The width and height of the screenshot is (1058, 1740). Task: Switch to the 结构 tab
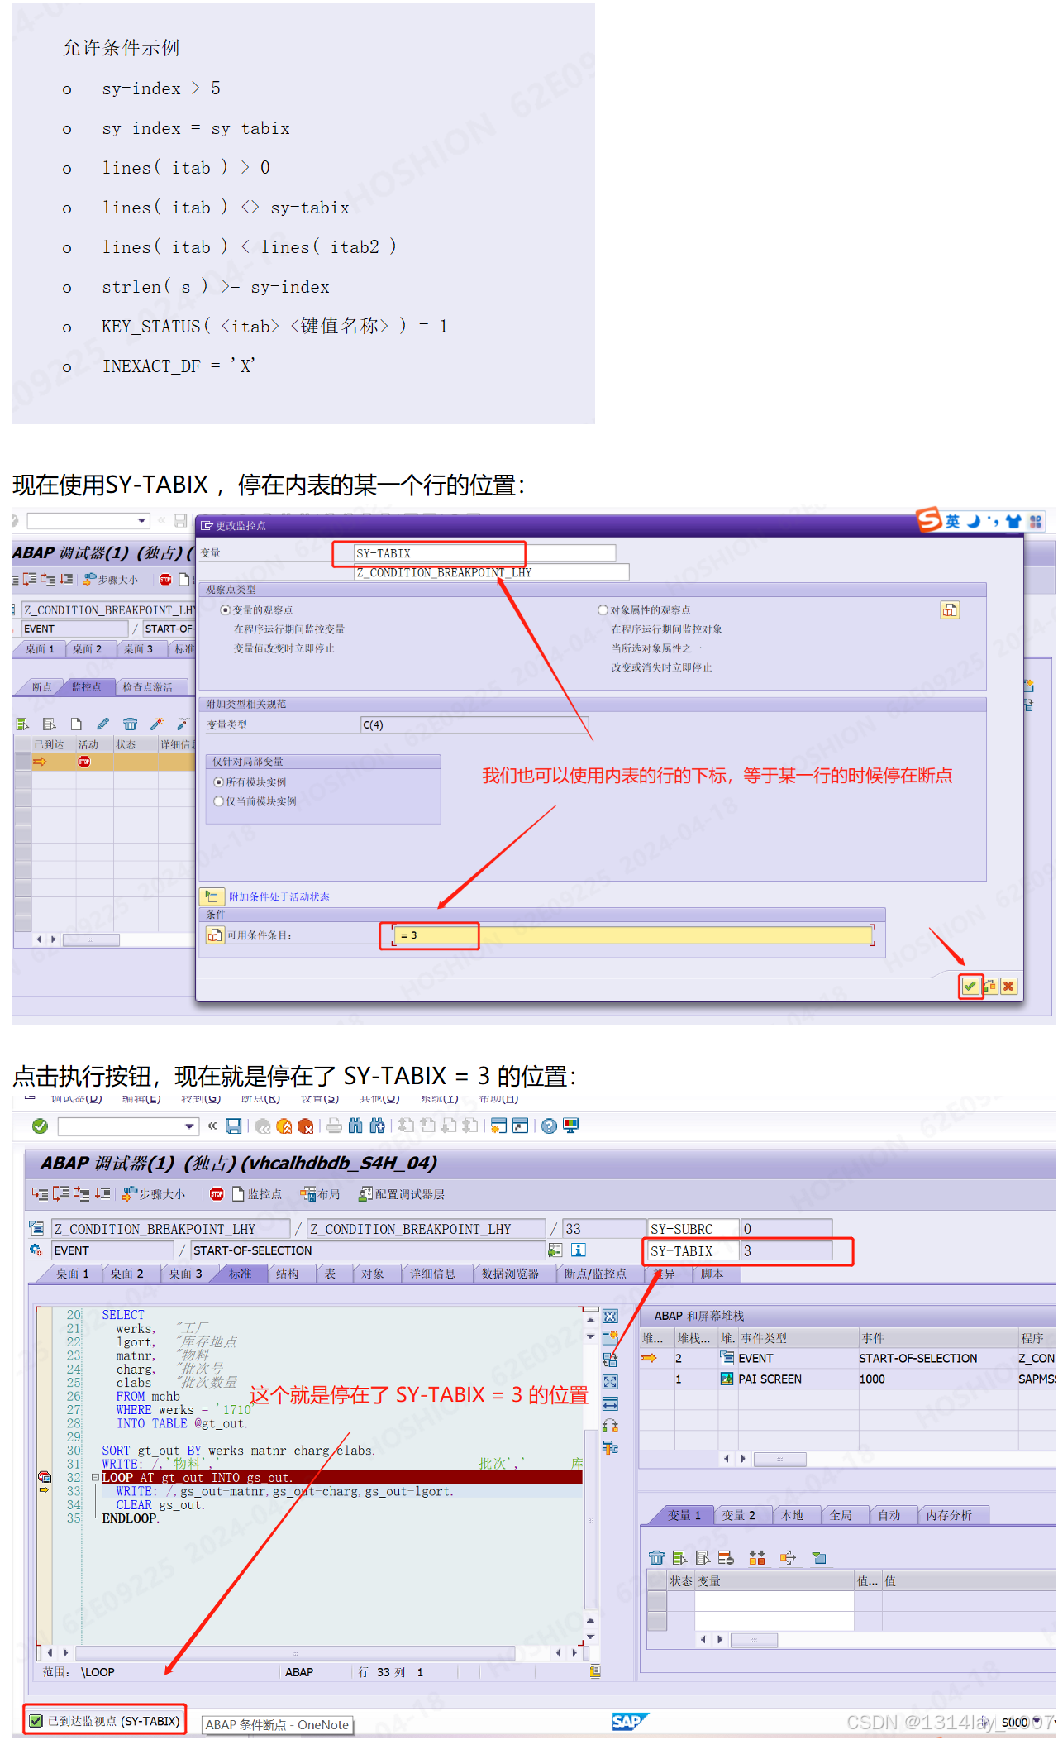tap(287, 1274)
